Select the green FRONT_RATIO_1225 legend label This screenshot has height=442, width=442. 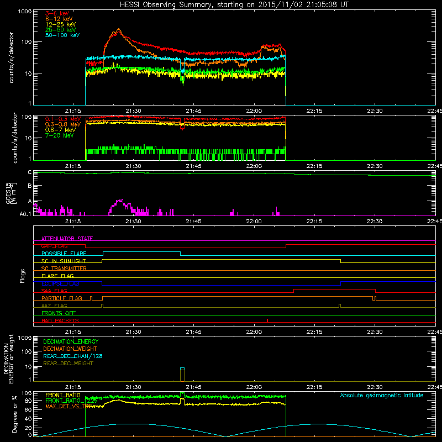[71, 401]
